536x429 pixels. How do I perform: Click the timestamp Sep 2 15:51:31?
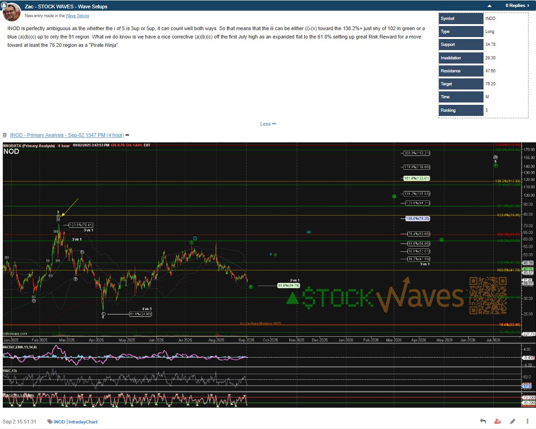(19, 422)
